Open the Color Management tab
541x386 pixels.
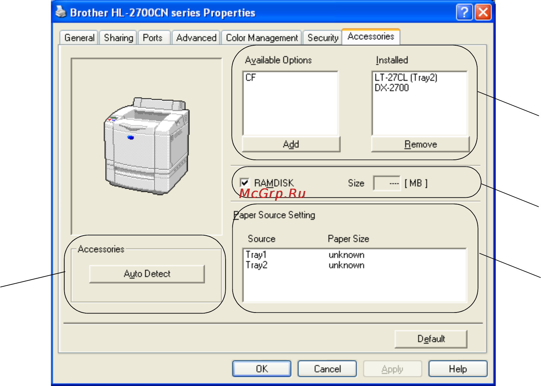pyautogui.click(x=262, y=38)
